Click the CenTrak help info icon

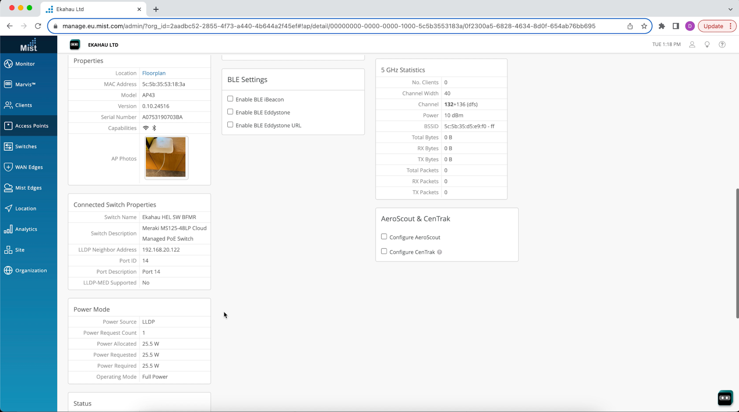[x=440, y=252]
